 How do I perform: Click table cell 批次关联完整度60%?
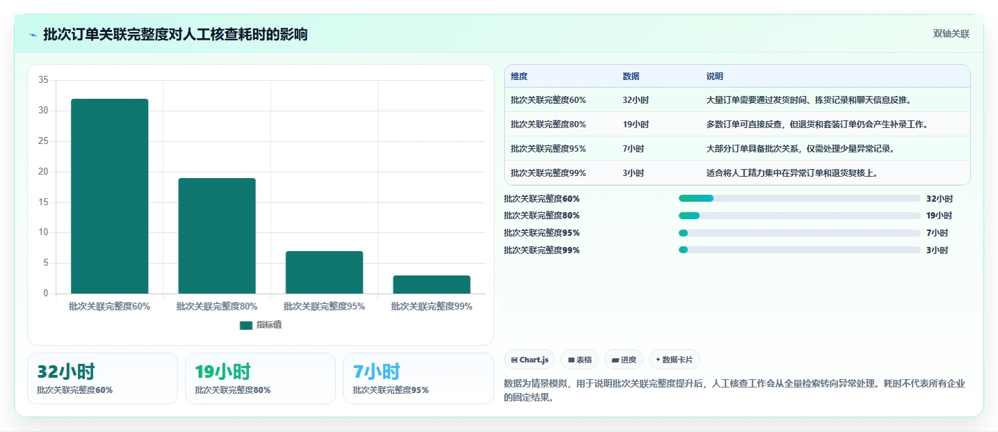(x=549, y=100)
